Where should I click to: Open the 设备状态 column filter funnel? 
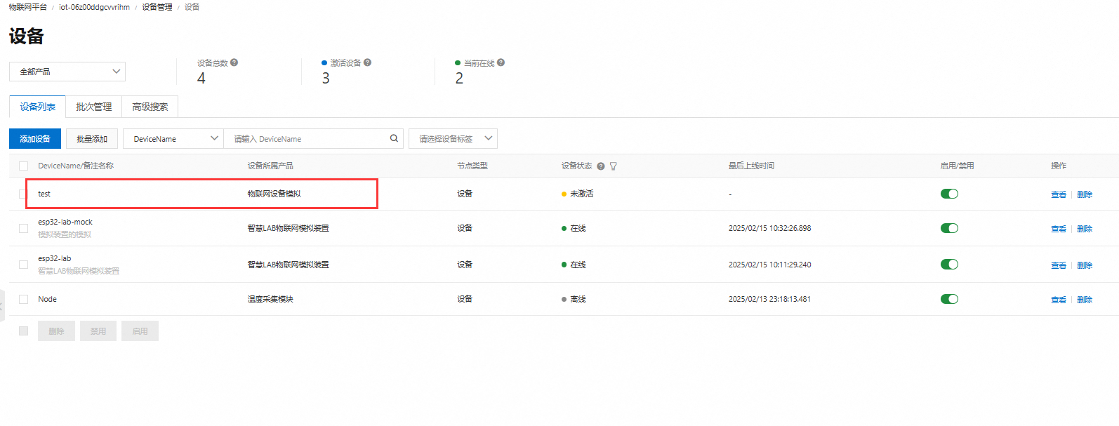[614, 166]
